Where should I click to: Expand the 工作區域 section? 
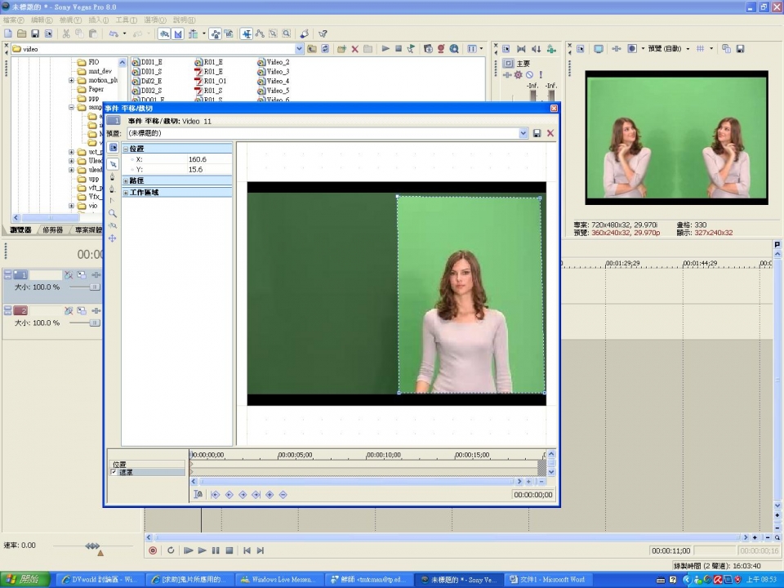tap(127, 192)
